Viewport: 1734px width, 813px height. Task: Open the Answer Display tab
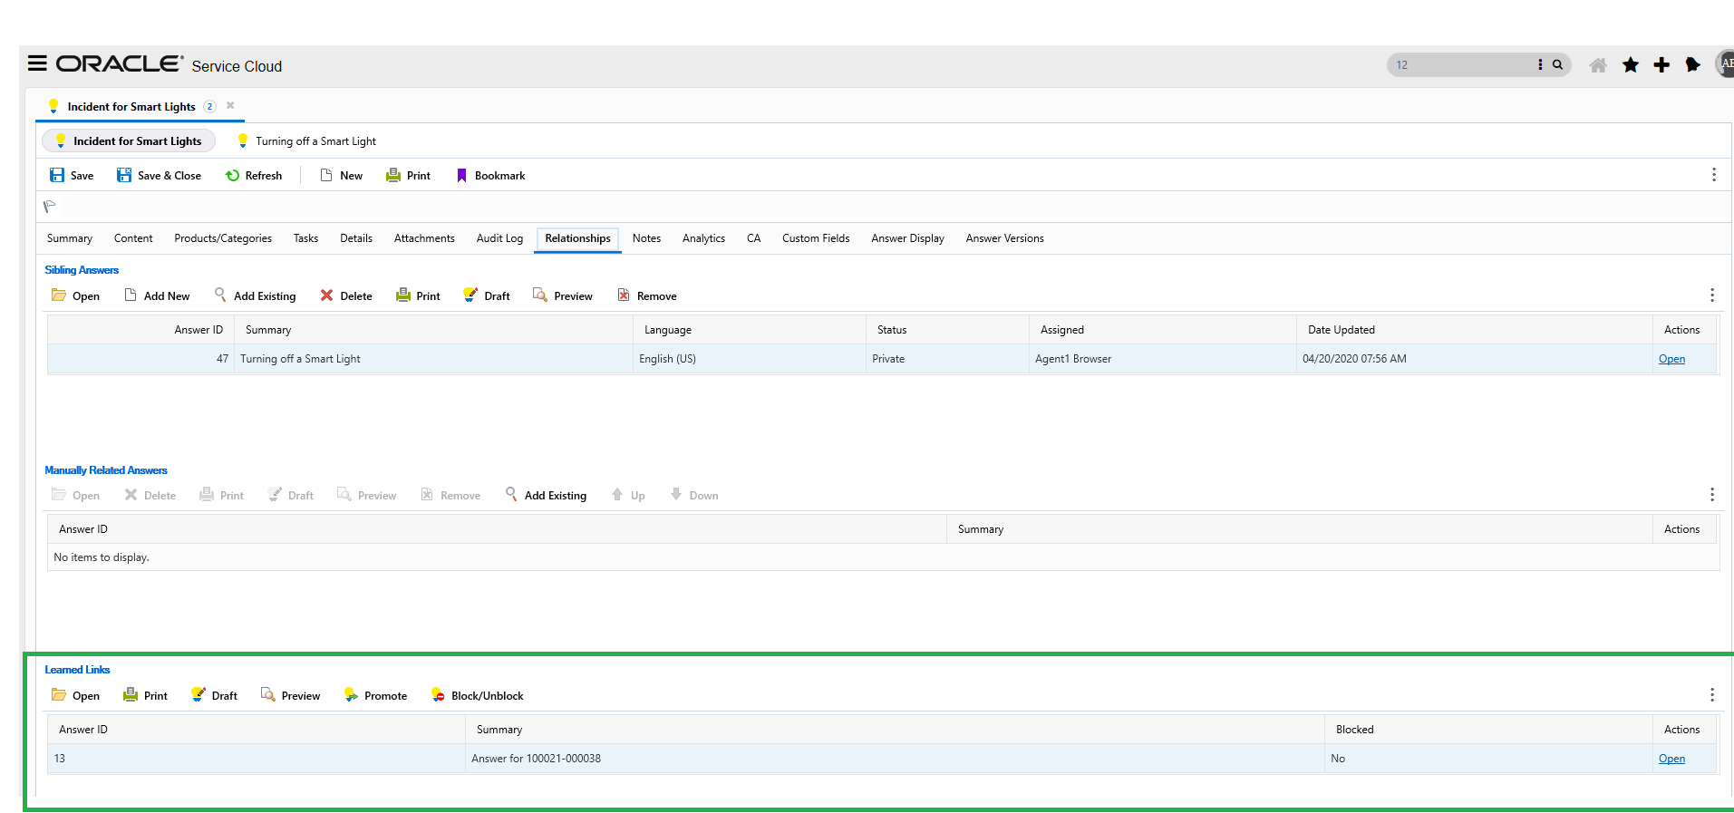(907, 238)
